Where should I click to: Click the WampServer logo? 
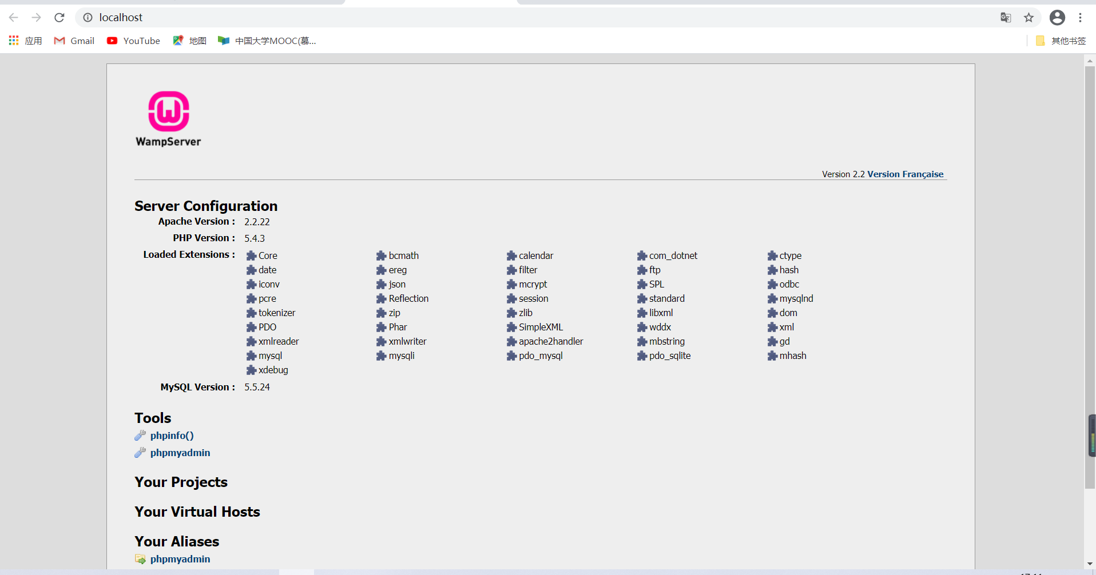[x=168, y=111]
